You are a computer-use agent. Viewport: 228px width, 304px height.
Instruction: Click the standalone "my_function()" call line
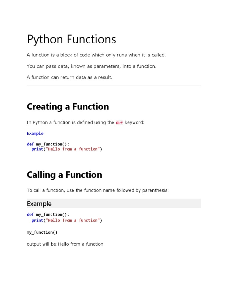[x=42, y=232]
